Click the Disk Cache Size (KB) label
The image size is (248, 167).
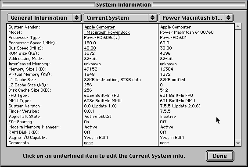(30, 90)
